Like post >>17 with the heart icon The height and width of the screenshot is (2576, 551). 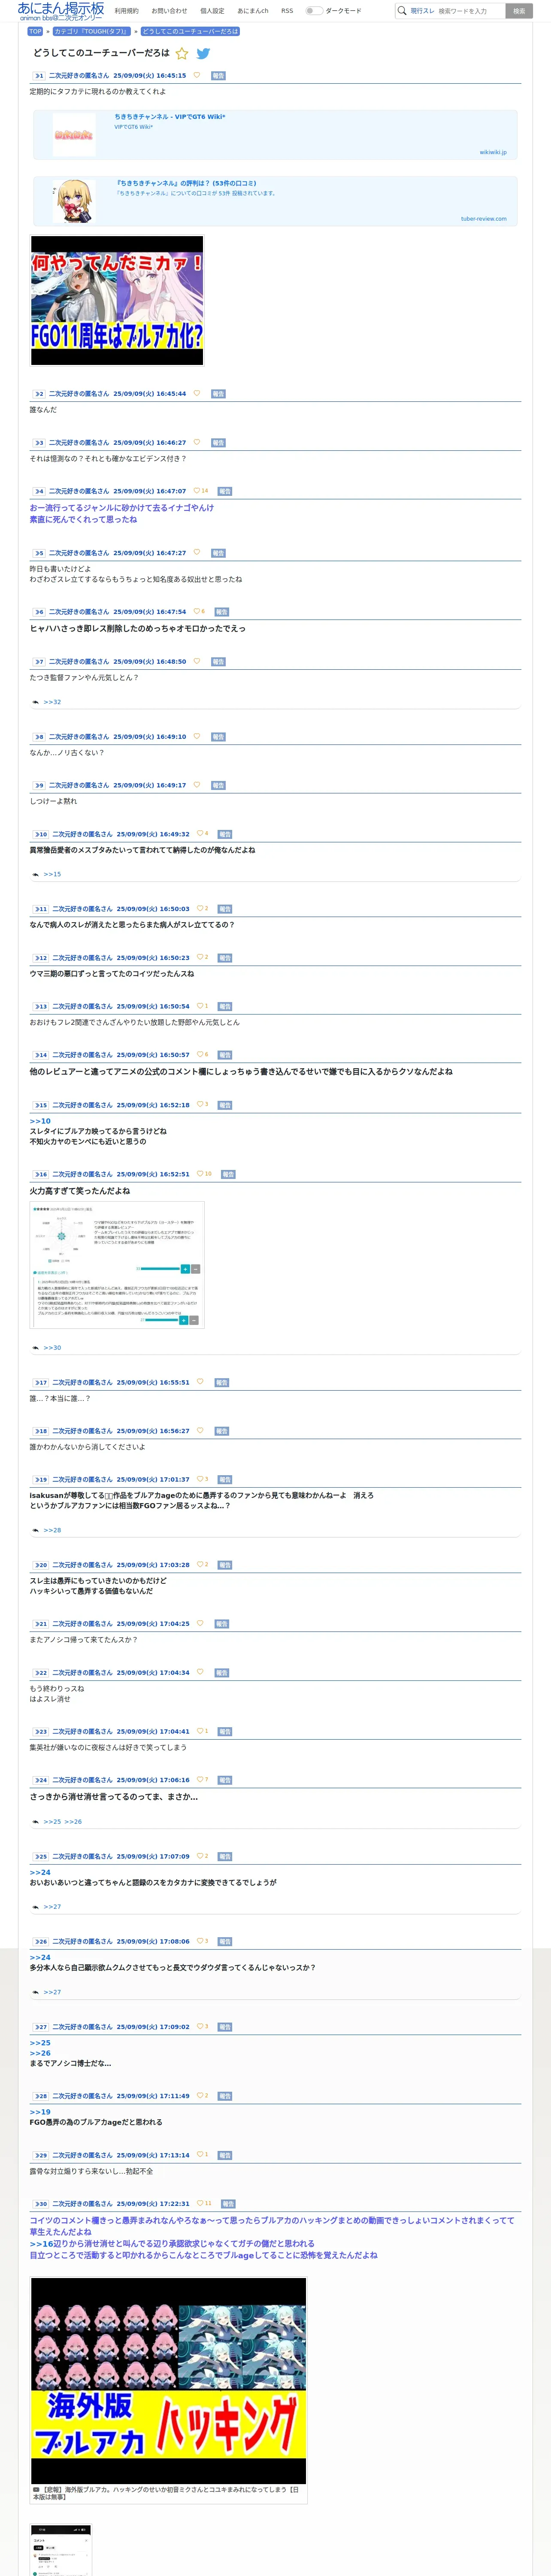pyautogui.click(x=200, y=1382)
